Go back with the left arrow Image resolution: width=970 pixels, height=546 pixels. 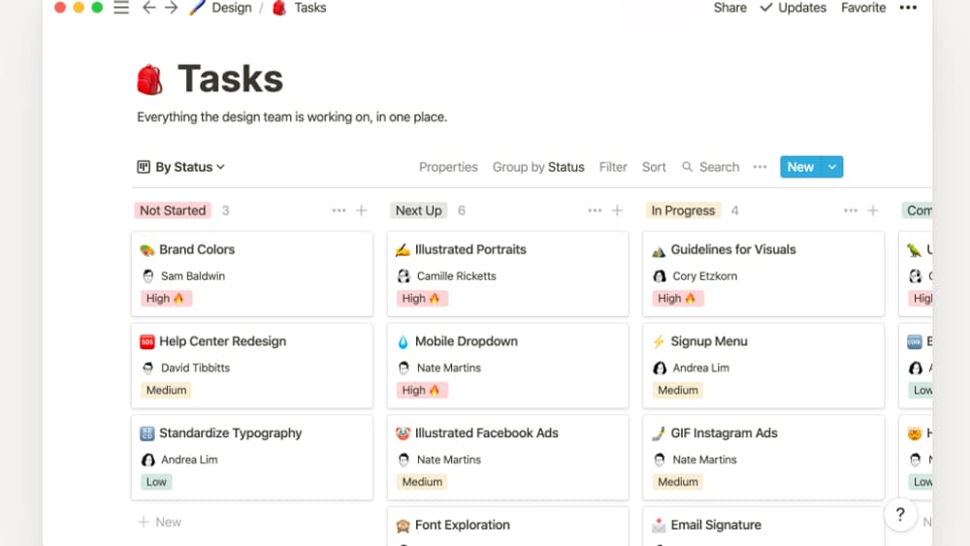pyautogui.click(x=148, y=8)
